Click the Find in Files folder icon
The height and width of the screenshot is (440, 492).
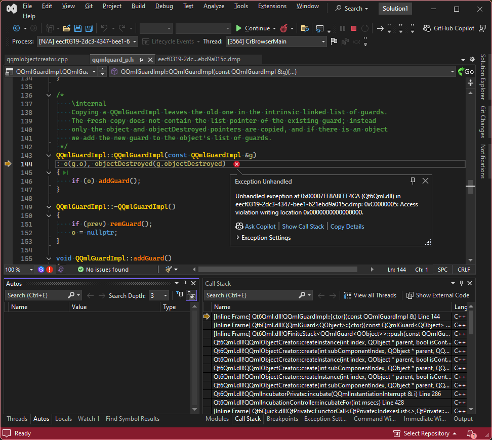(305, 28)
